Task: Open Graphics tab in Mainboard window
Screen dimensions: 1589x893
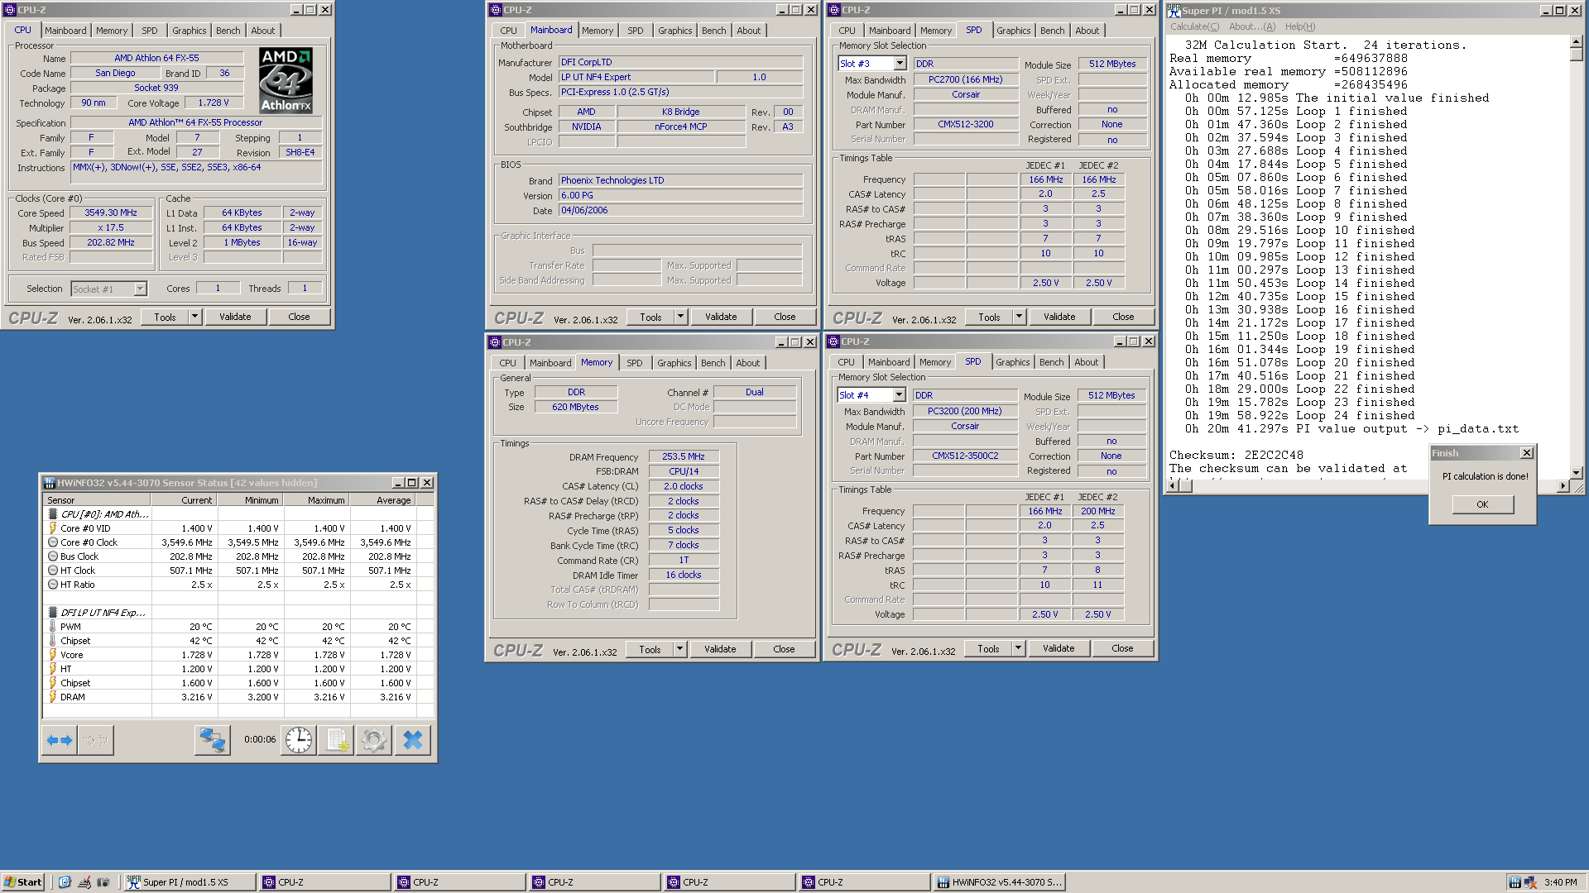Action: point(674,31)
